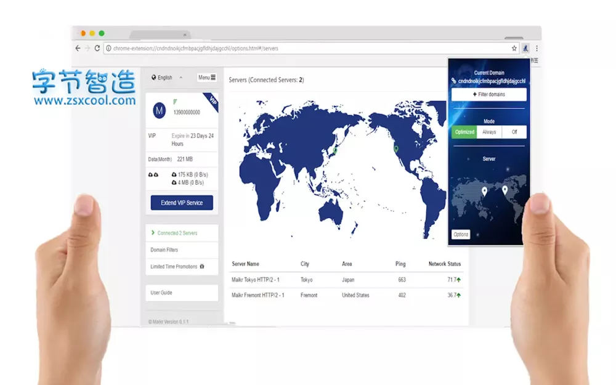
Task: Click the gift icon beside Limited Time Promotions
Action: pyautogui.click(x=202, y=266)
